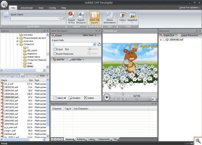Open the SnapShot dropdown arrow
This screenshot has width=202, height=145.
tap(132, 22)
